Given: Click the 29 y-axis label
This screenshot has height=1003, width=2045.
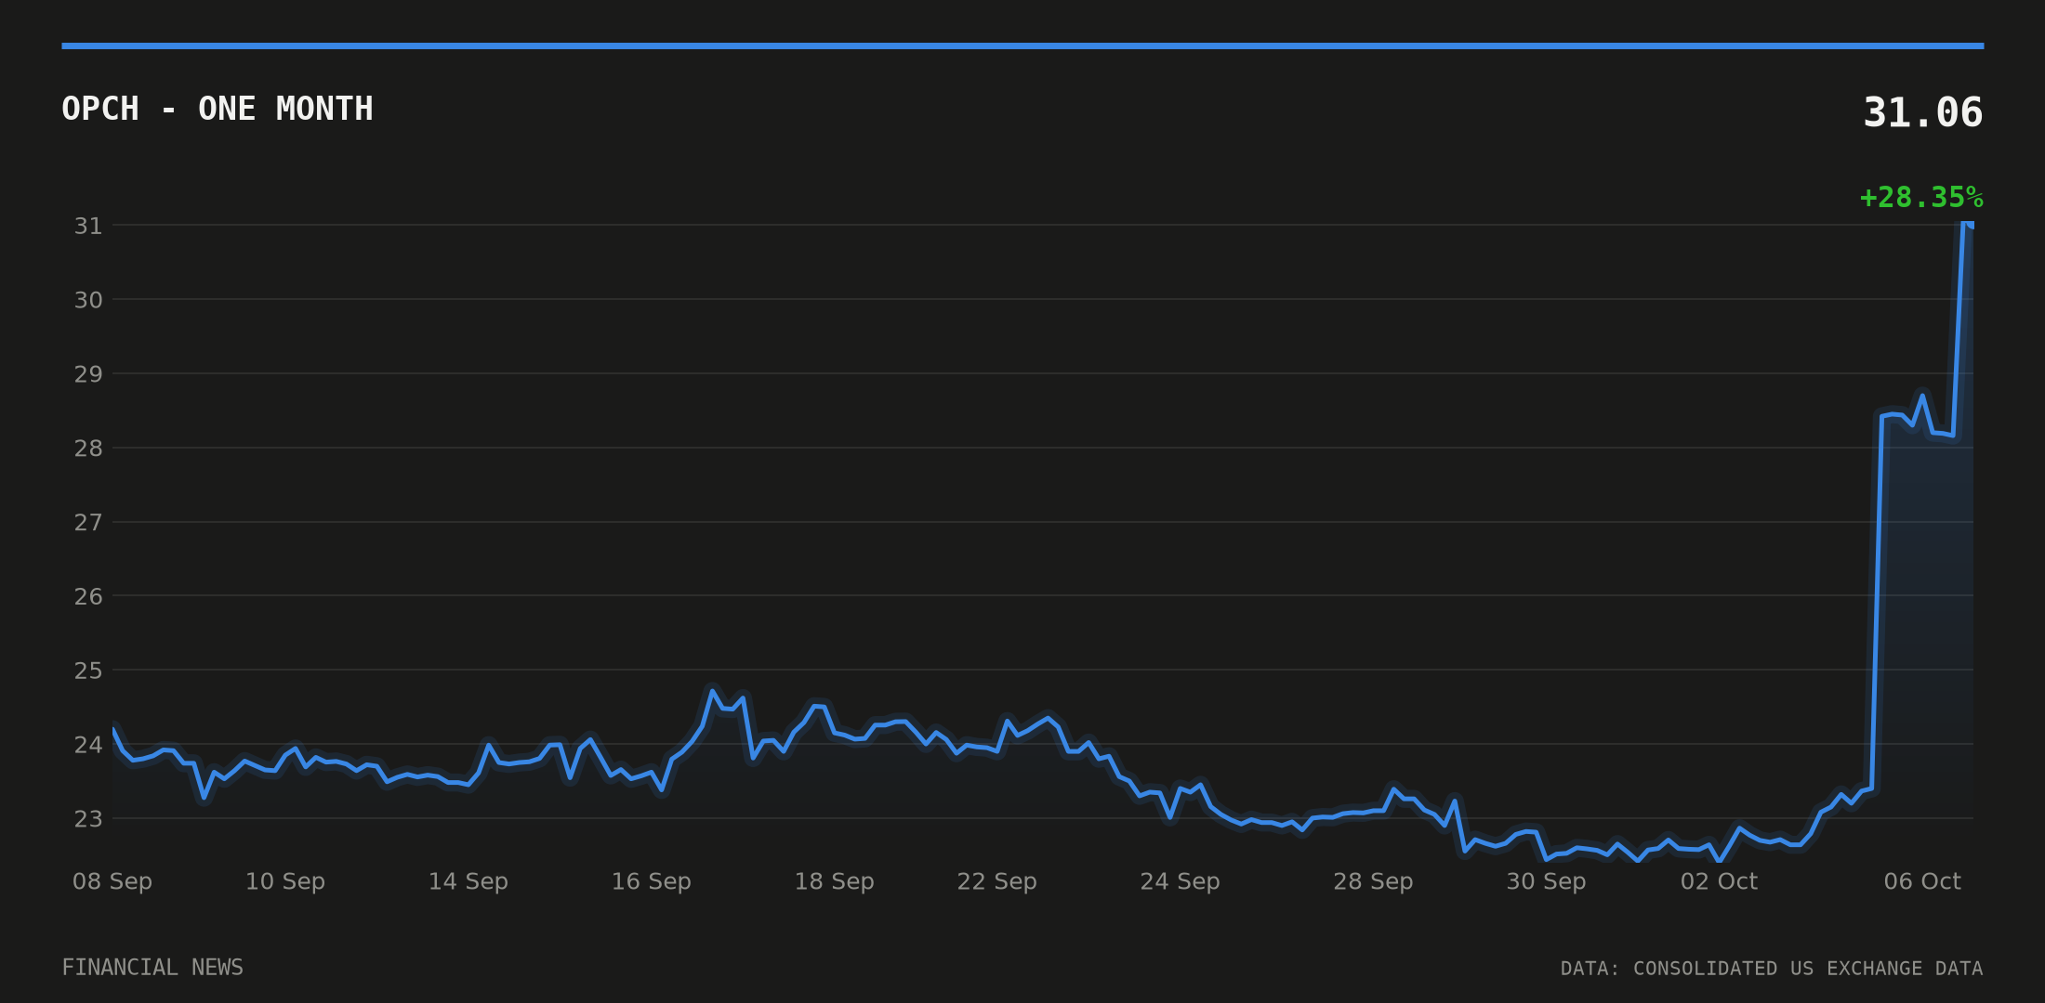Looking at the screenshot, I should pyautogui.click(x=88, y=374).
